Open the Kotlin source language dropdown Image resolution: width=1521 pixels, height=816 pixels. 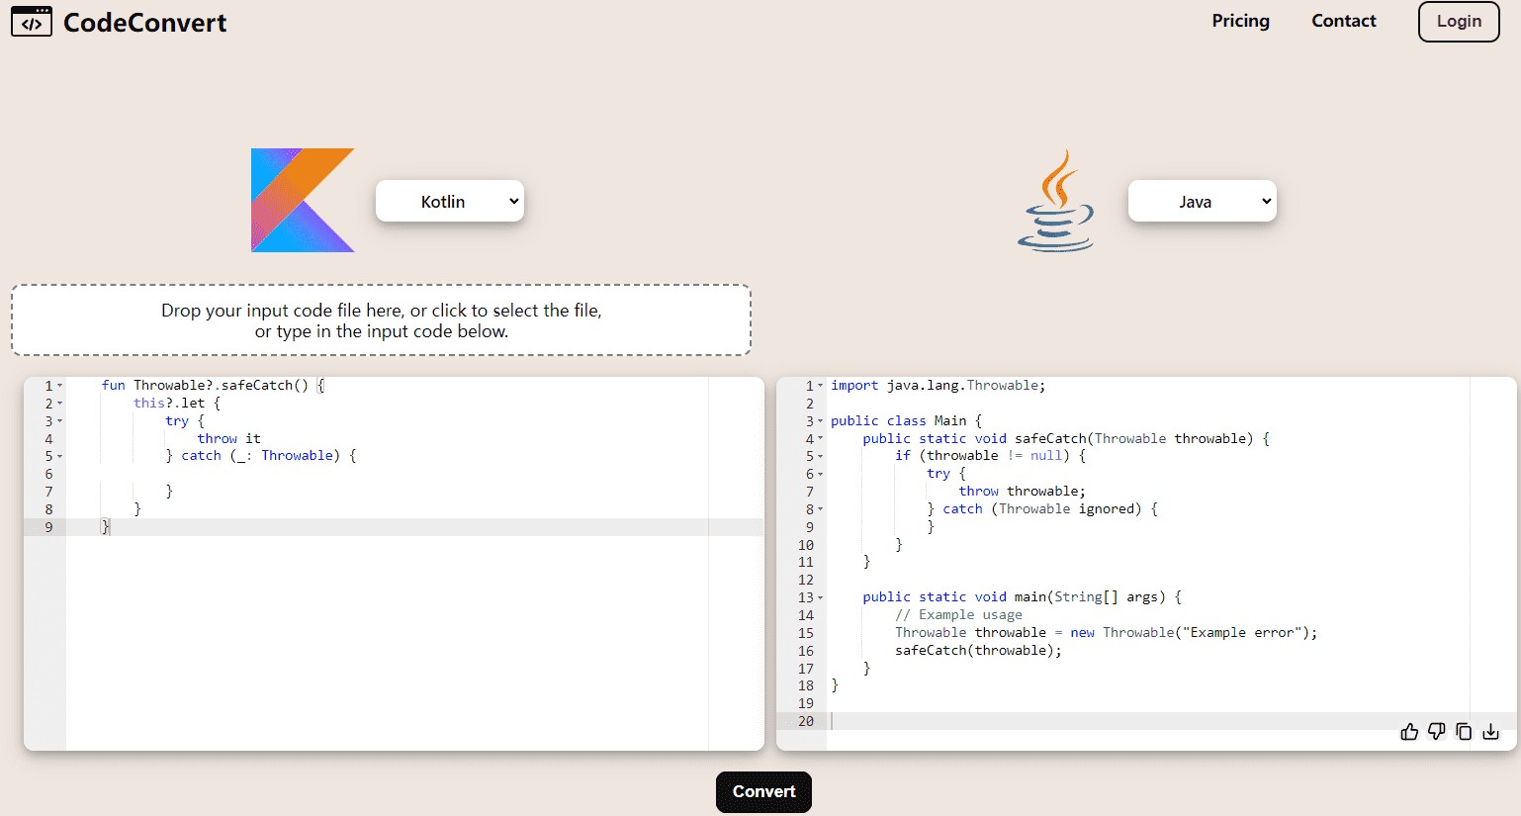(x=450, y=201)
